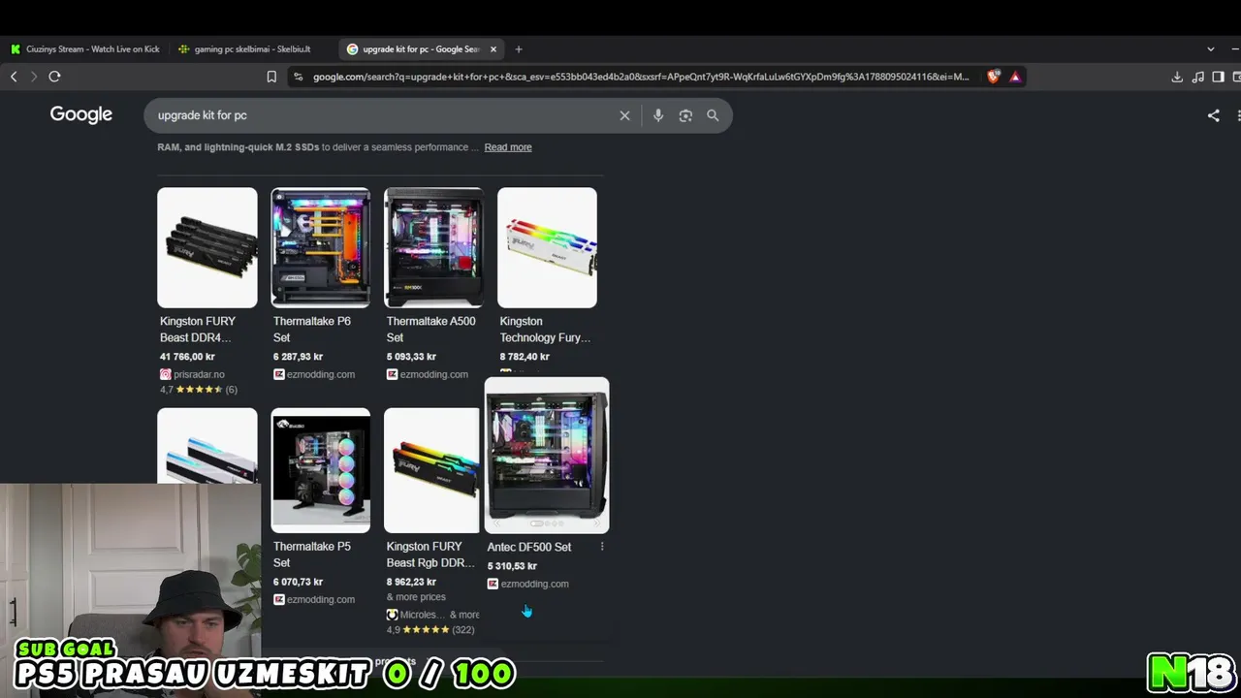Visit ezmodding.com under Thermaltake P5 Set
Screen dimensions: 1241x698
coord(314,599)
